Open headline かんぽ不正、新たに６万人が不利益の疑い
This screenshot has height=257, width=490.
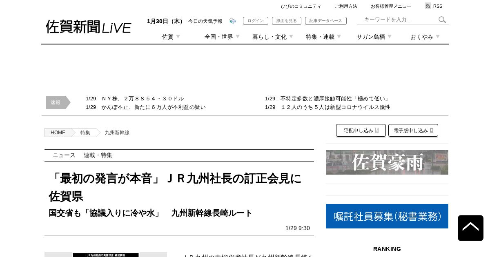coord(154,107)
